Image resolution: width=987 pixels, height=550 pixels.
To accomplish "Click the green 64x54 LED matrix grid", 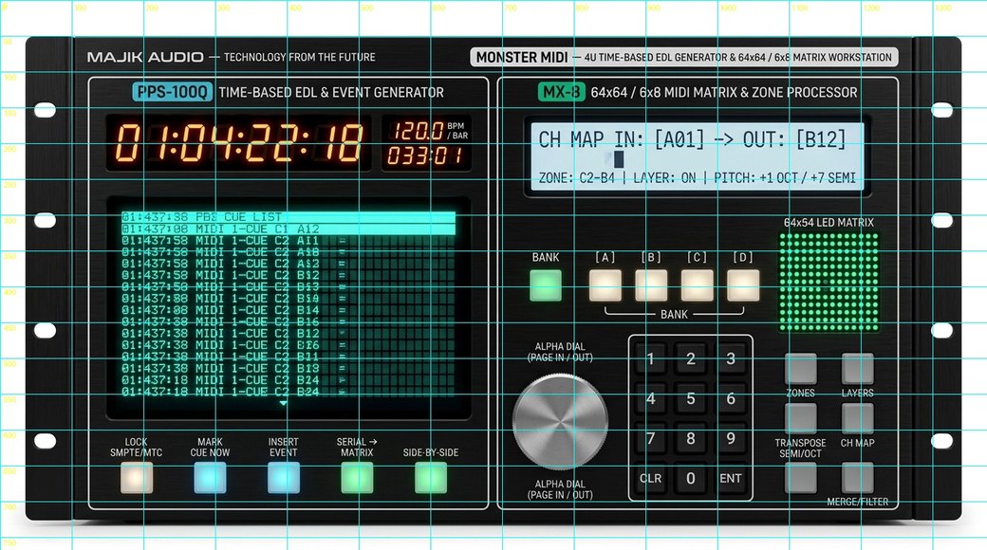I will [x=829, y=282].
